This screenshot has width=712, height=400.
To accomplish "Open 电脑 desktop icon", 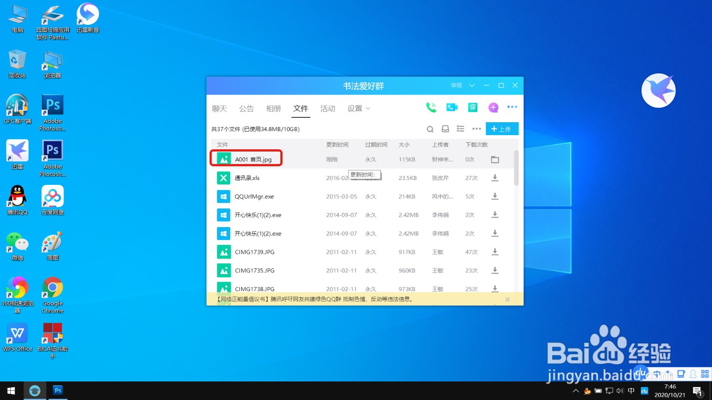I will [x=17, y=18].
